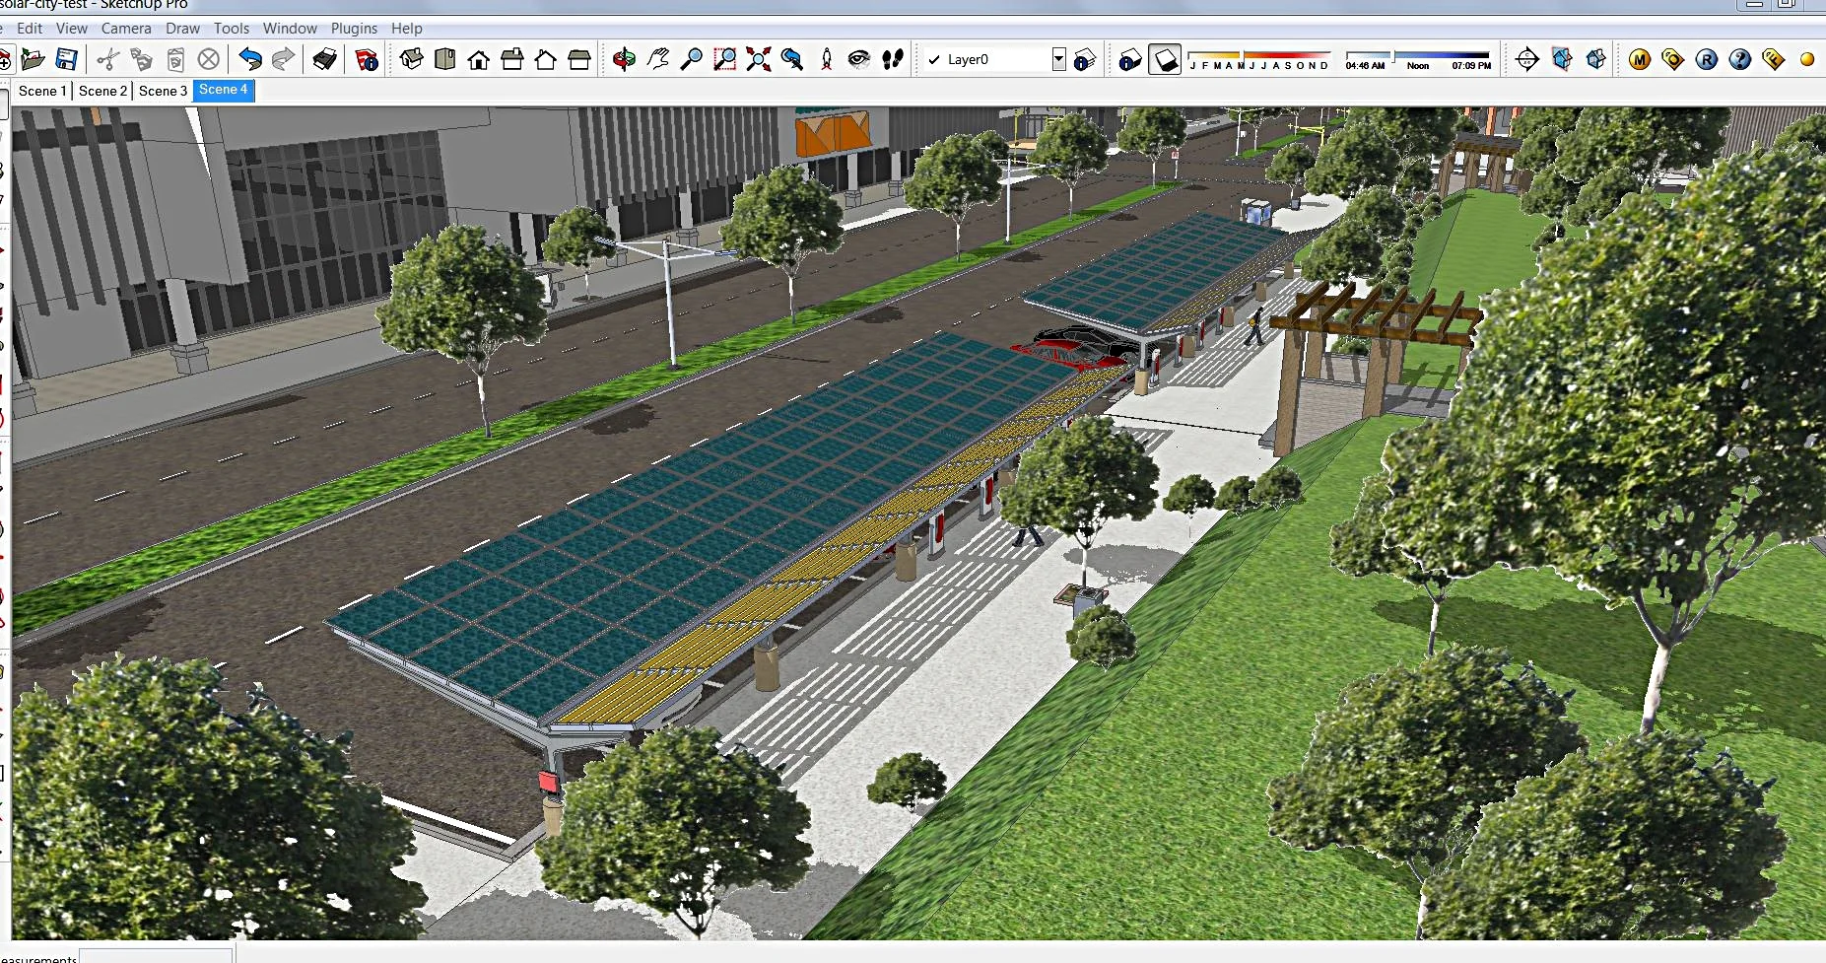The height and width of the screenshot is (963, 1826).
Task: Switch to Scene 3 tab
Action: [163, 91]
